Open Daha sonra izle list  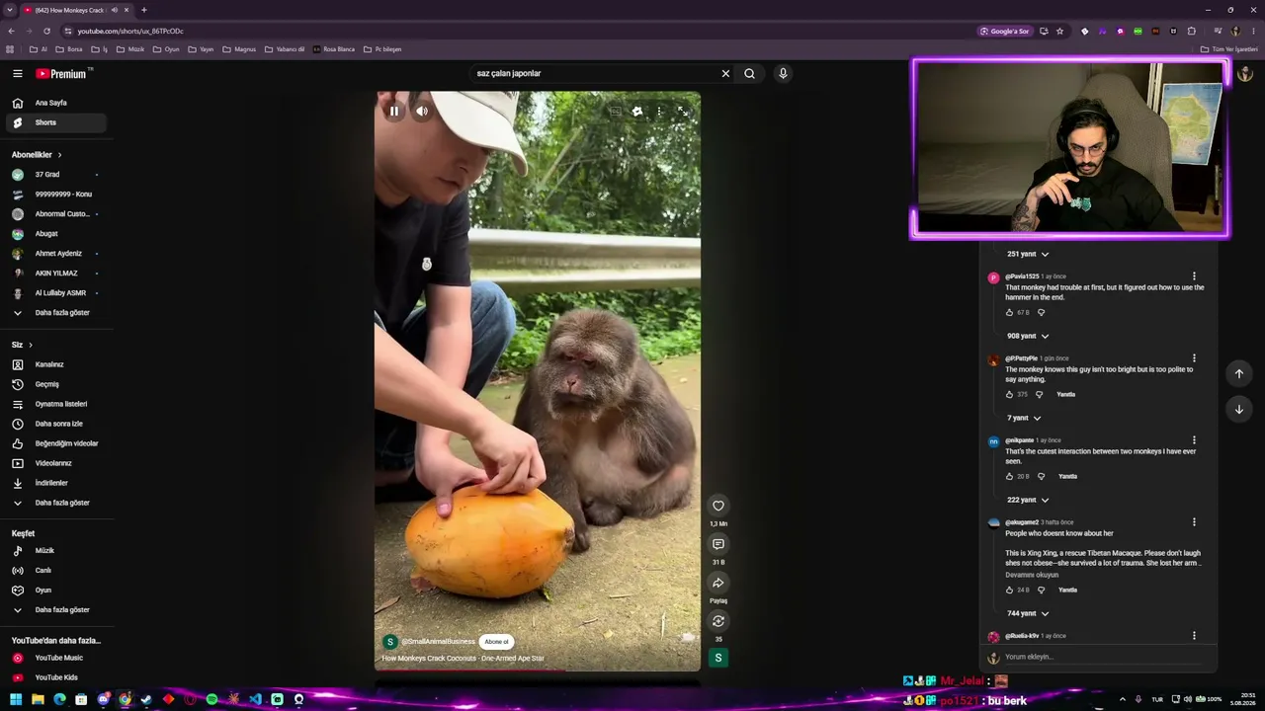click(x=56, y=424)
